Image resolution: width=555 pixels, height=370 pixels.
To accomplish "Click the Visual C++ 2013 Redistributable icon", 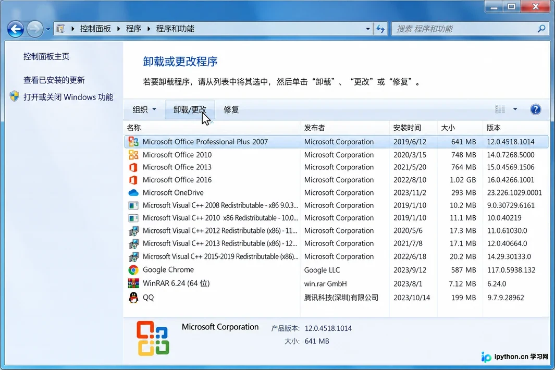I will (133, 243).
